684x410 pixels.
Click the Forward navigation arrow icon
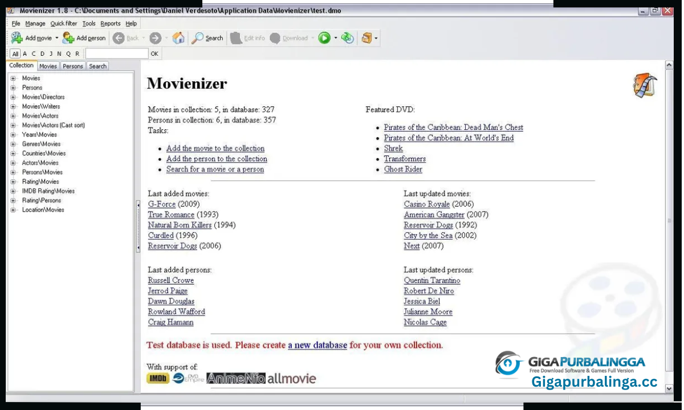pos(155,38)
